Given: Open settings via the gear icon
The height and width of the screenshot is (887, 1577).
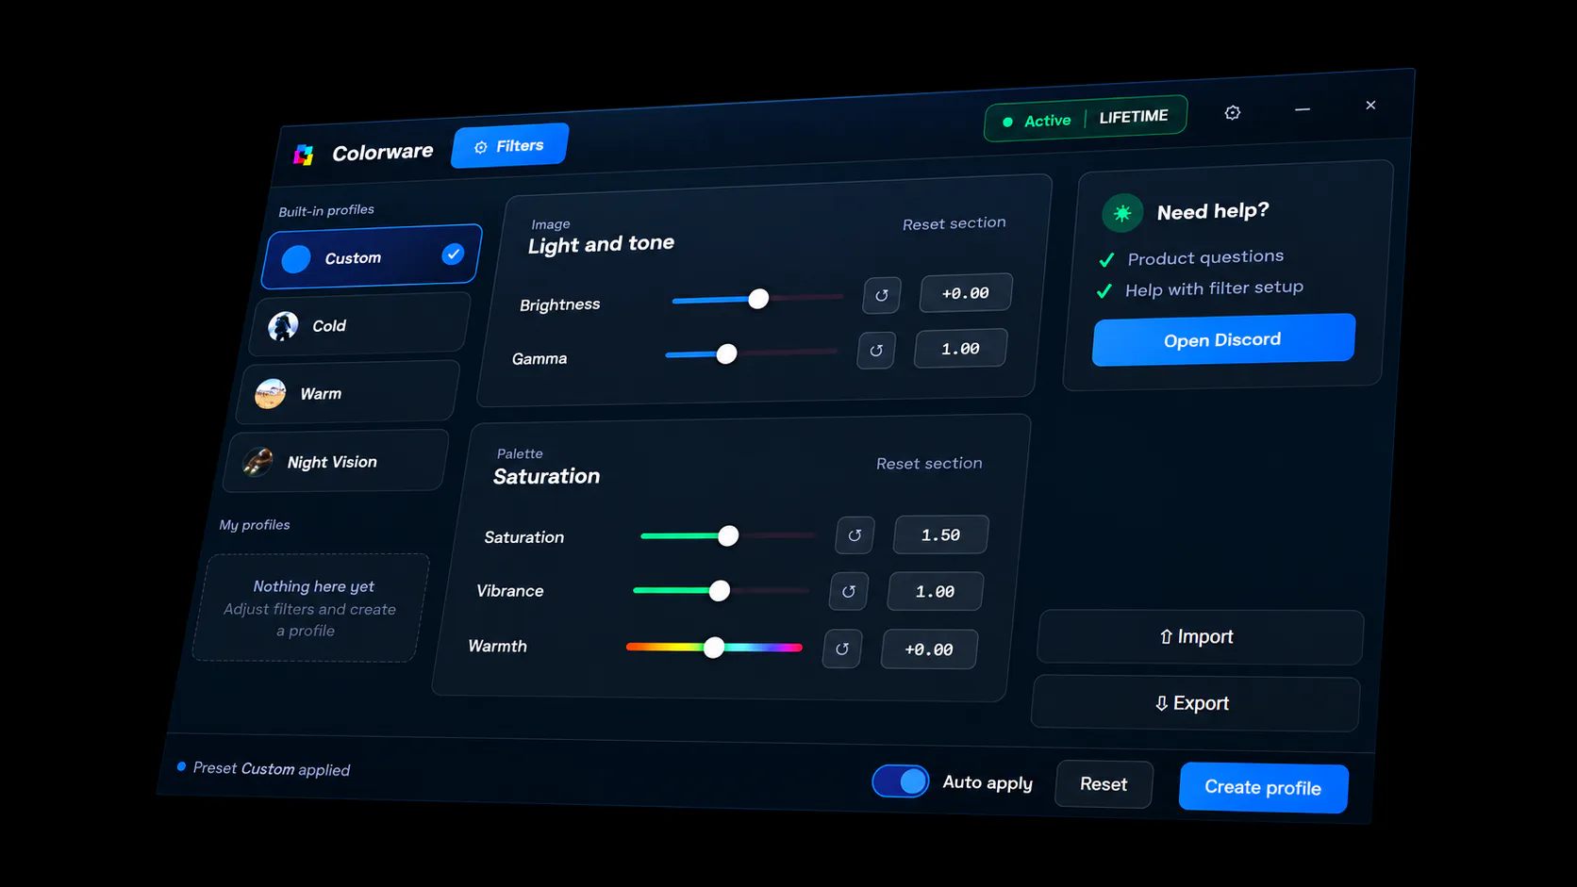Looking at the screenshot, I should 1233,113.
